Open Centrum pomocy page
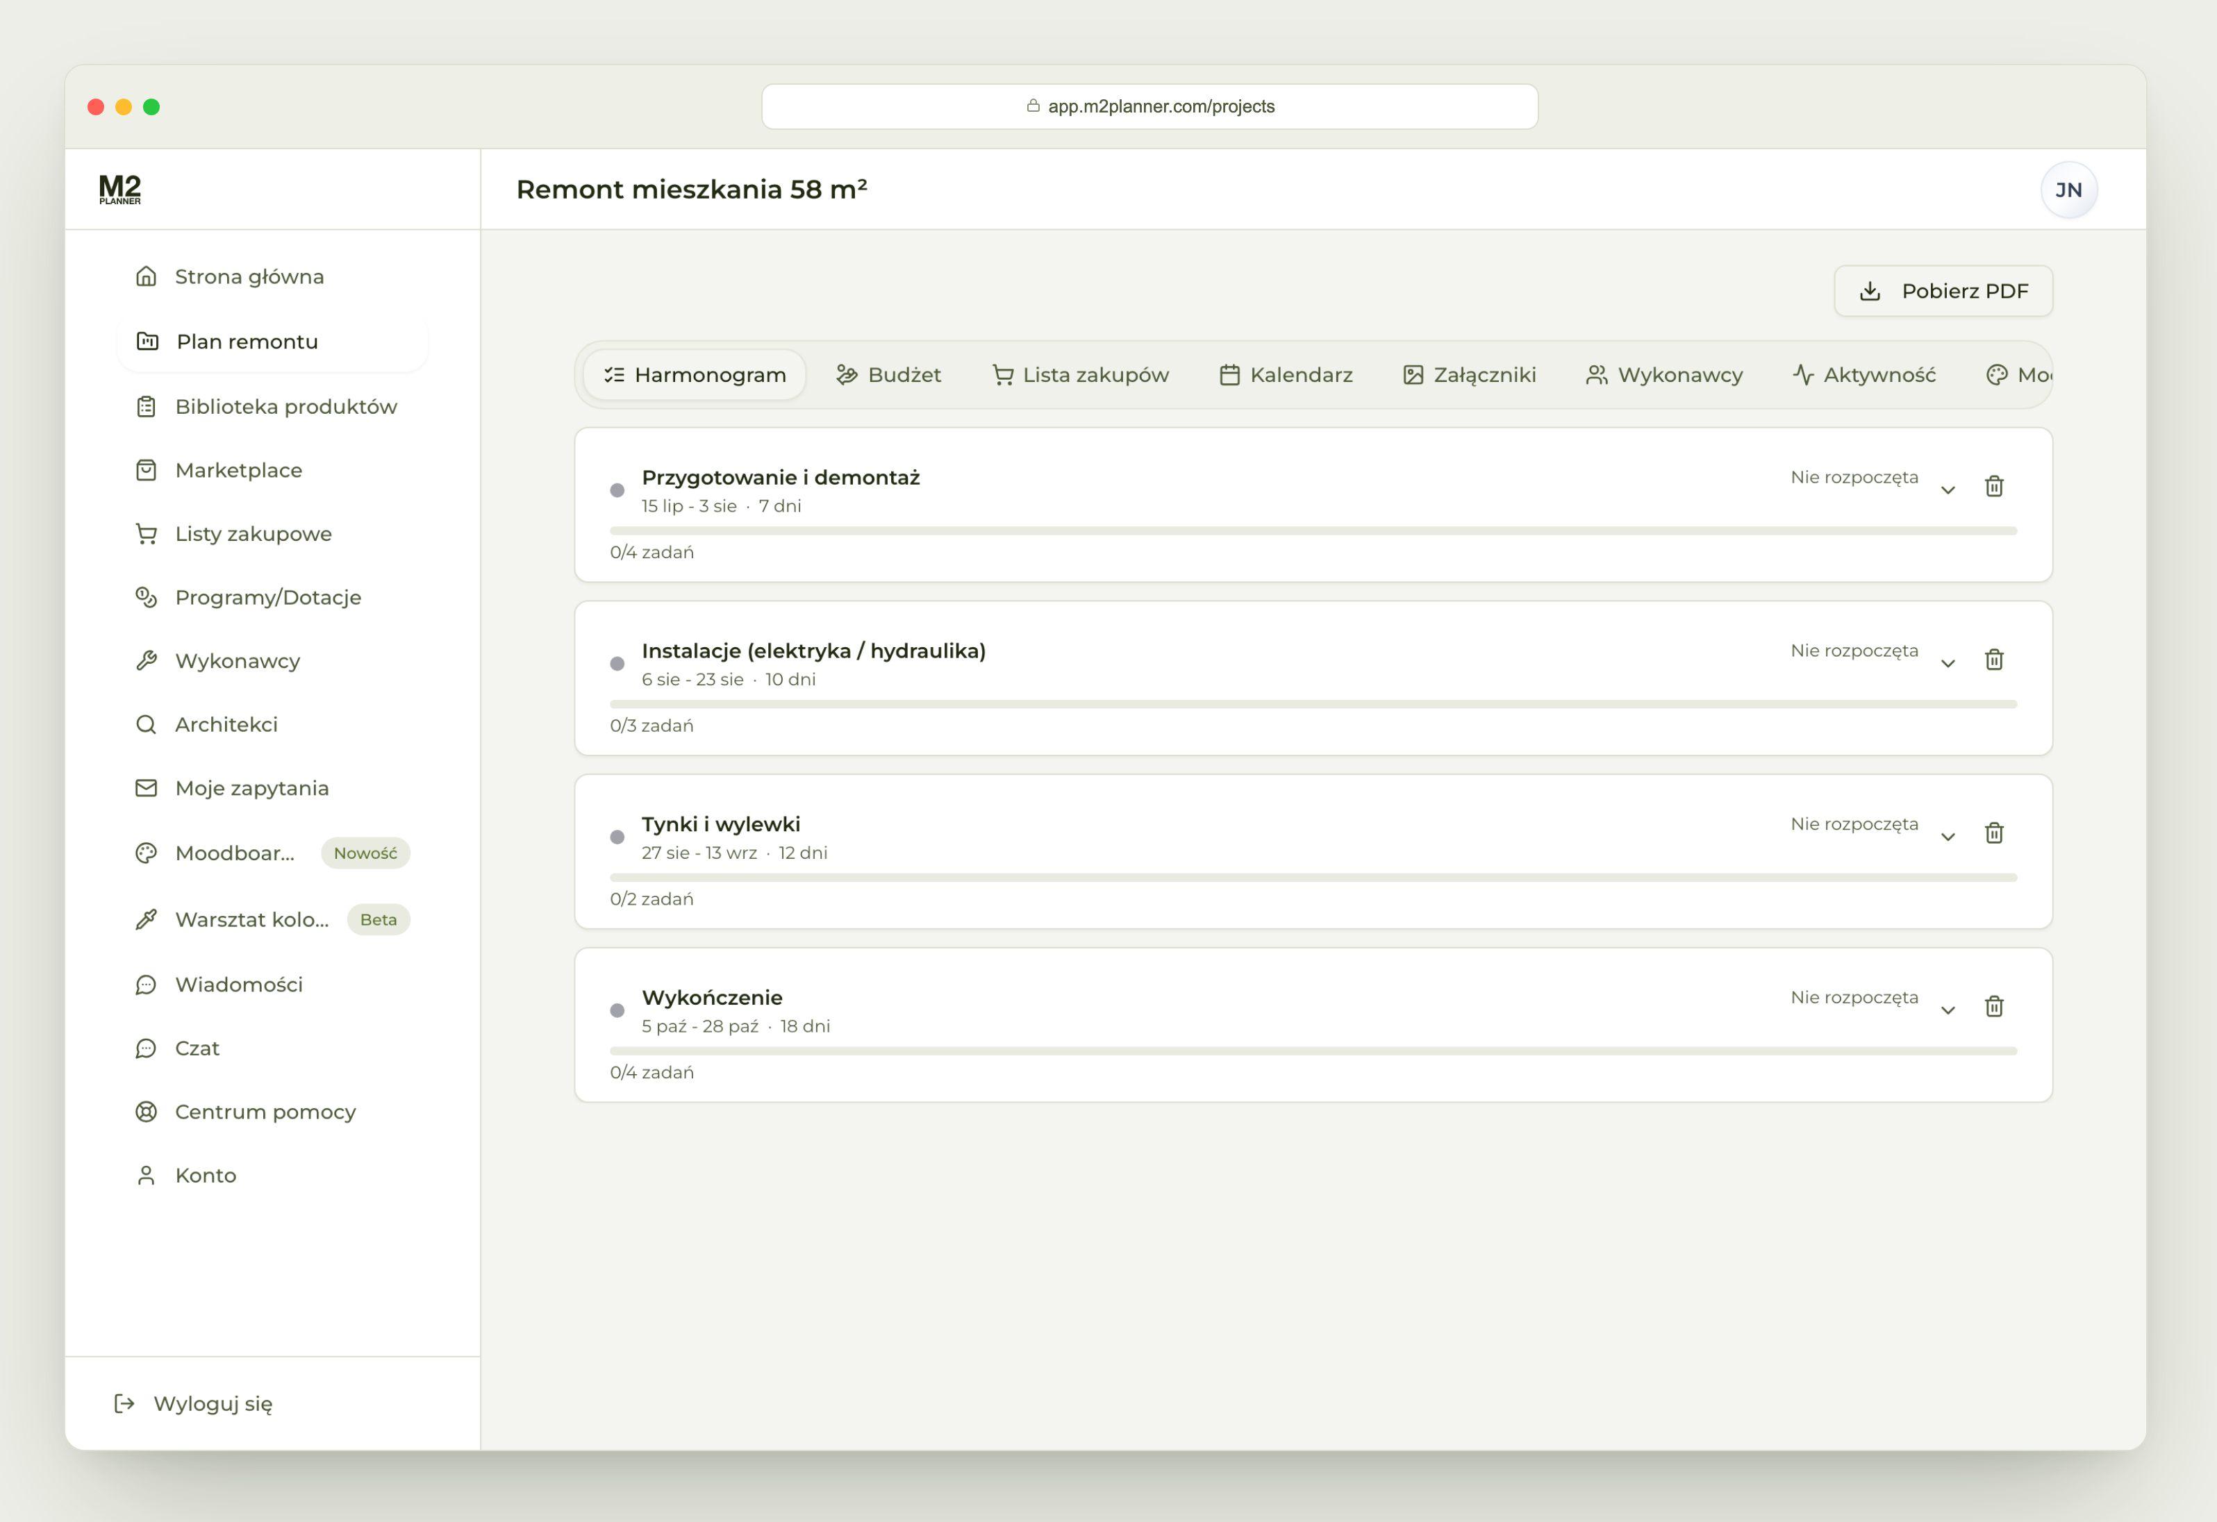This screenshot has width=2217, height=1522. pyautogui.click(x=271, y=1112)
